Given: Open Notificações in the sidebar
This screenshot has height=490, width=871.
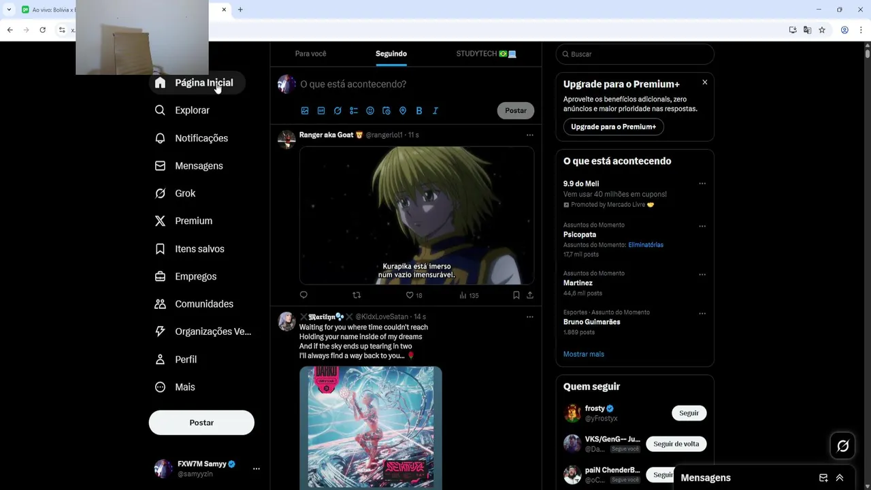Looking at the screenshot, I should point(191,138).
